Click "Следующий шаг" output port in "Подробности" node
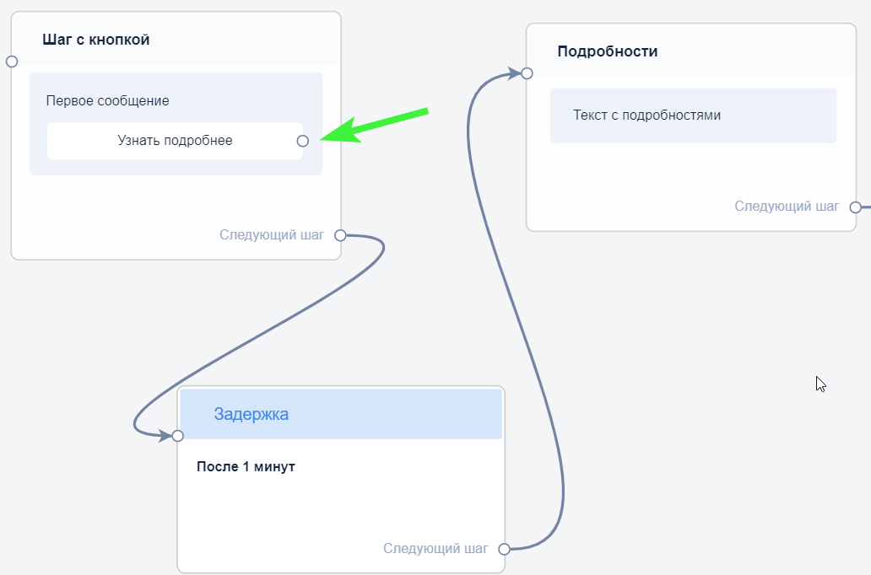This screenshot has height=575, width=871. [855, 207]
